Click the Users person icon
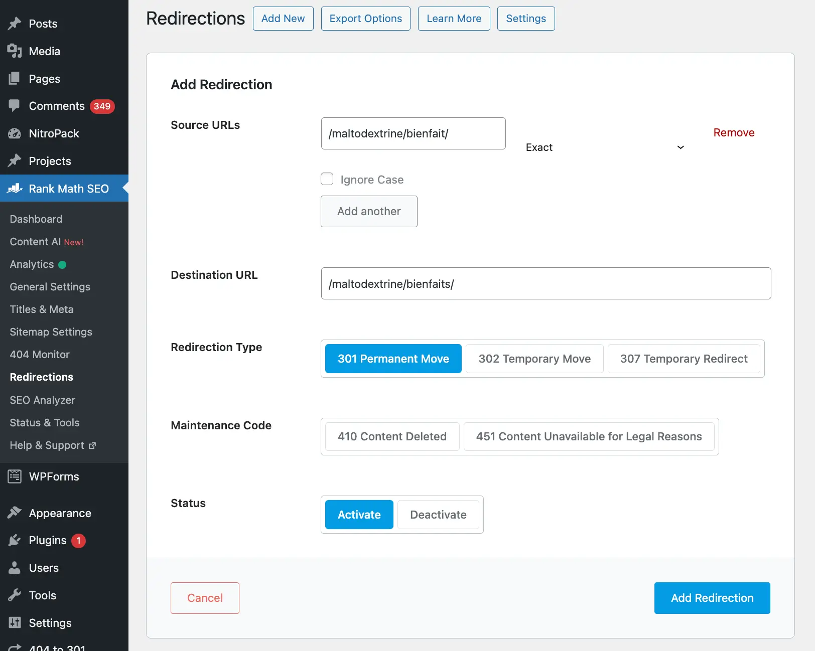 (x=15, y=568)
